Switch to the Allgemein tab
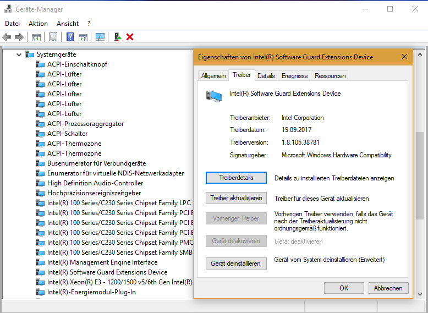Image resolution: width=428 pixels, height=313 pixels. (x=213, y=76)
